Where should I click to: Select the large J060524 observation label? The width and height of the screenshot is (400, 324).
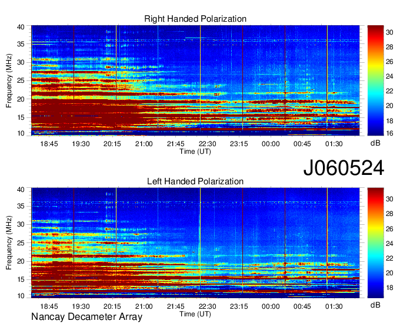(x=344, y=167)
